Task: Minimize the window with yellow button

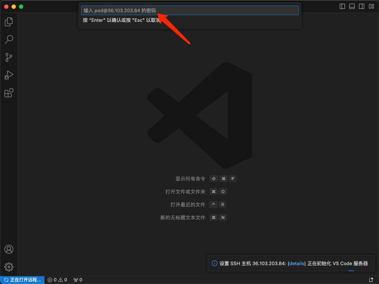Action: click(14, 7)
